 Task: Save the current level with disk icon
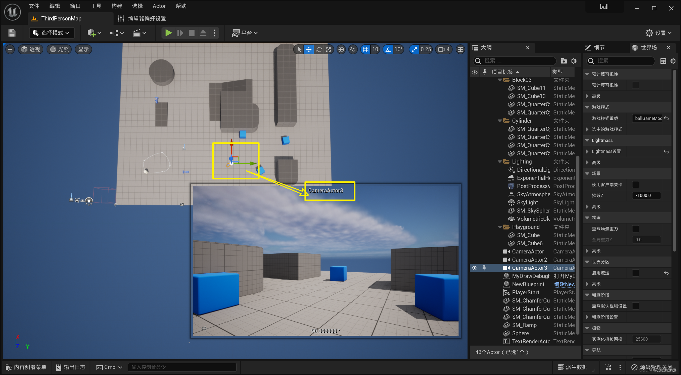(12, 33)
